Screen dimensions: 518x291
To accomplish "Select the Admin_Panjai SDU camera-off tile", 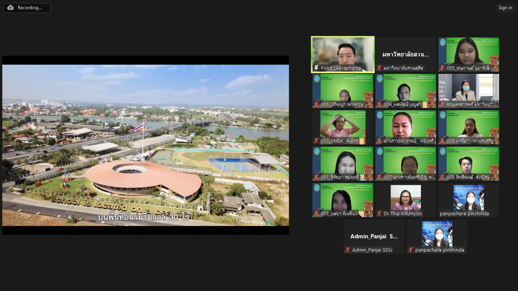I will coord(374,236).
